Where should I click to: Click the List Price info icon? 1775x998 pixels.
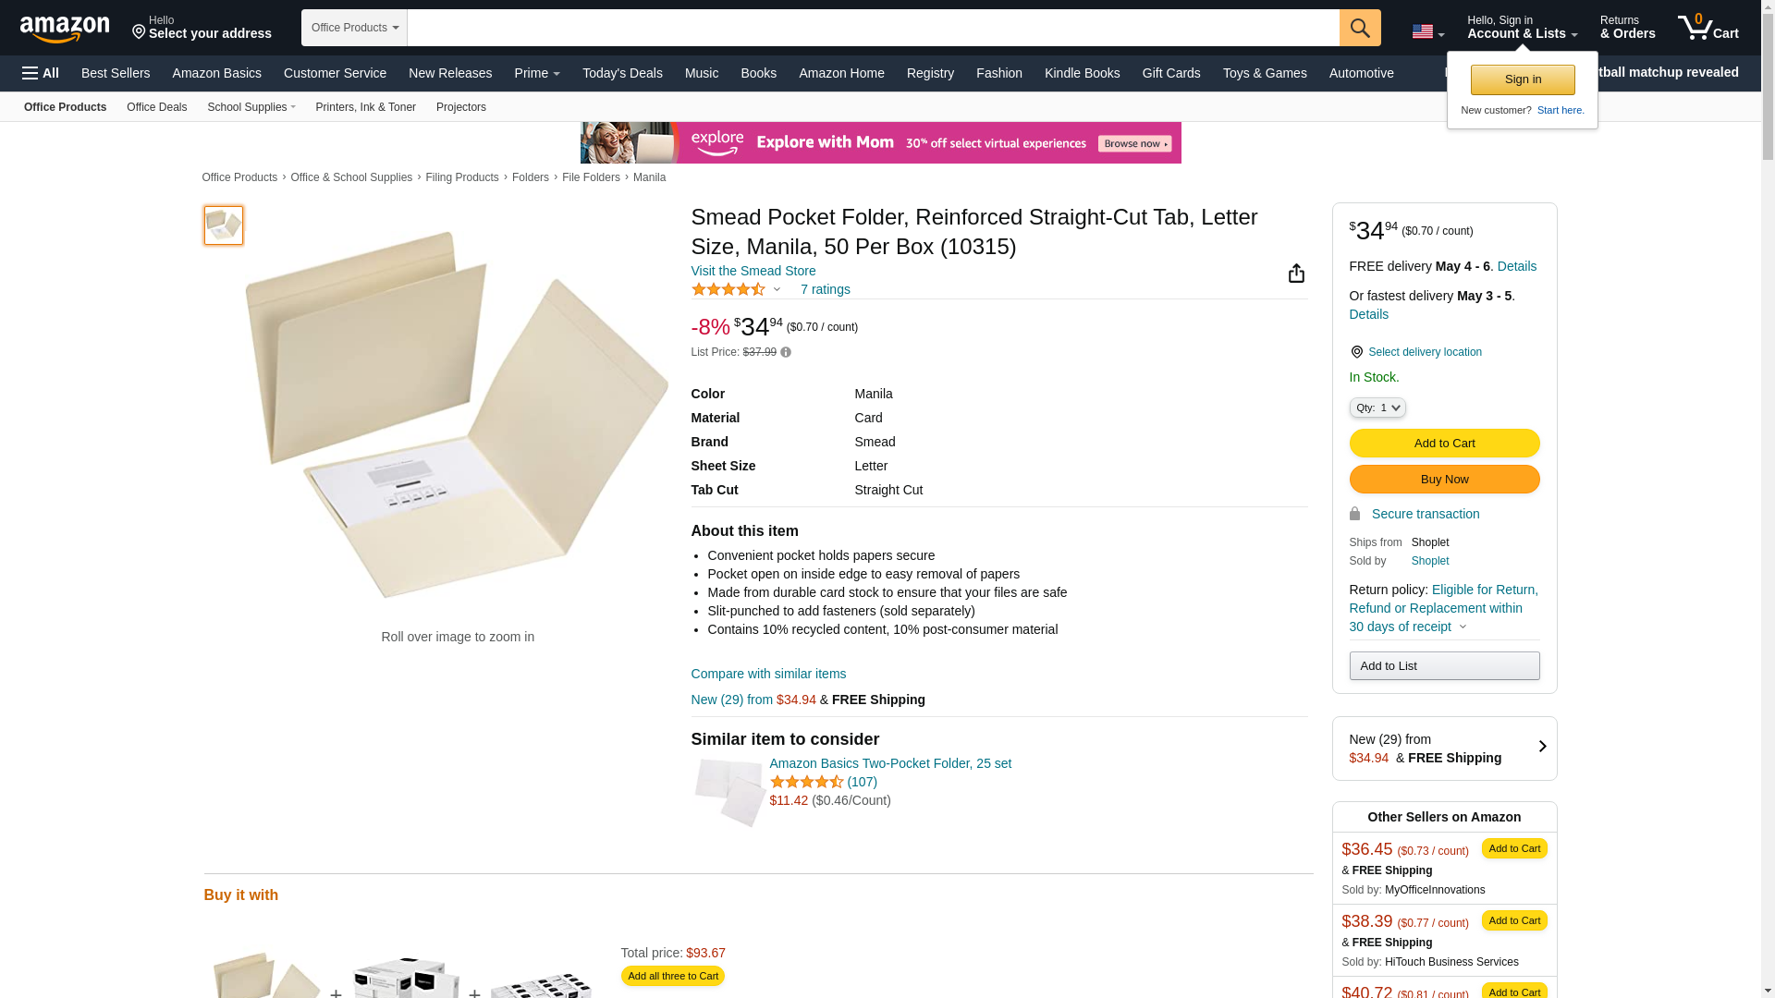coord(786,352)
